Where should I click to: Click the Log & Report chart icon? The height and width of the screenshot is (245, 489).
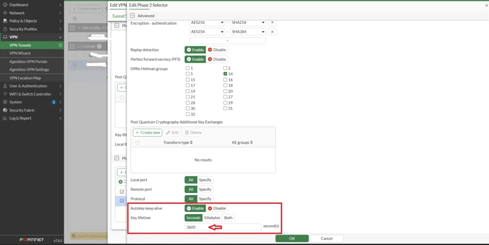pos(5,118)
